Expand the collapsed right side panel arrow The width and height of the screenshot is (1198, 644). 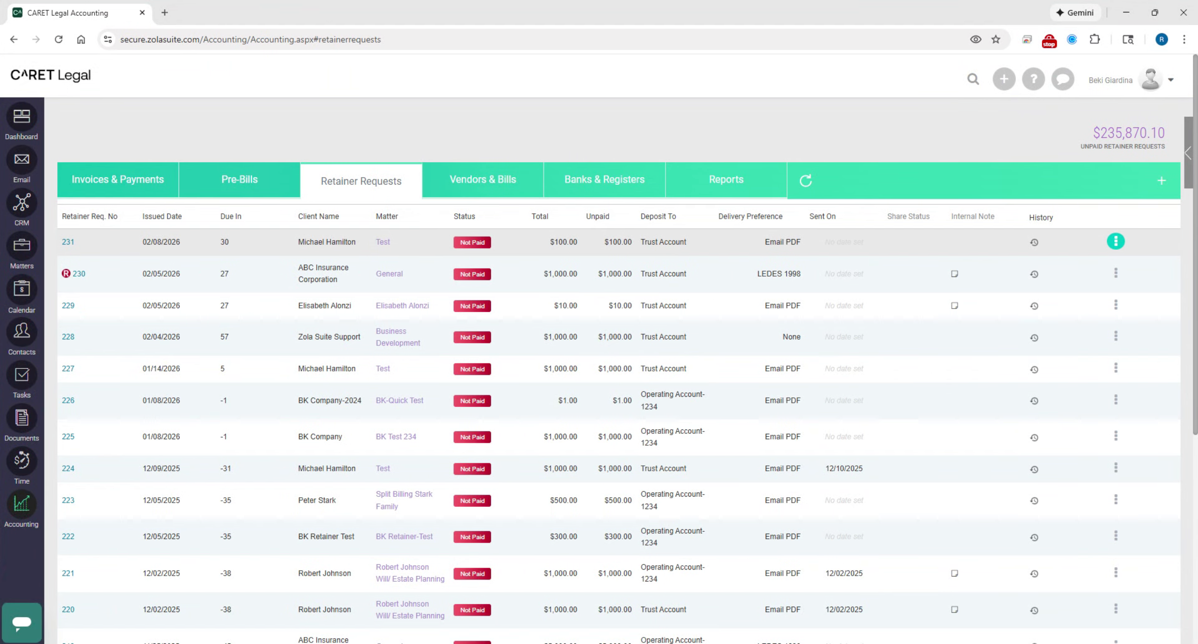coord(1188,153)
